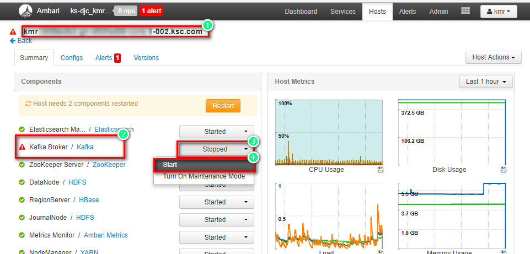Screen dimensions: 530x254
Task: Open the Memory Usage graph
Action: coord(452,216)
